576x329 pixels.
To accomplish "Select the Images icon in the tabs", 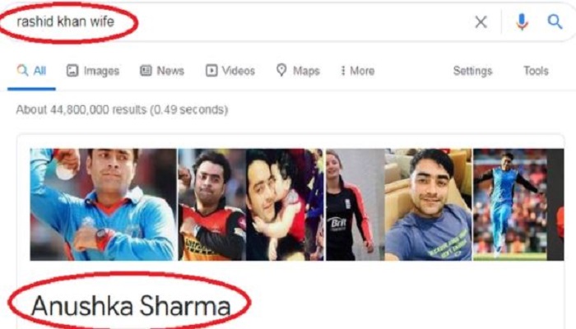I will 72,71.
